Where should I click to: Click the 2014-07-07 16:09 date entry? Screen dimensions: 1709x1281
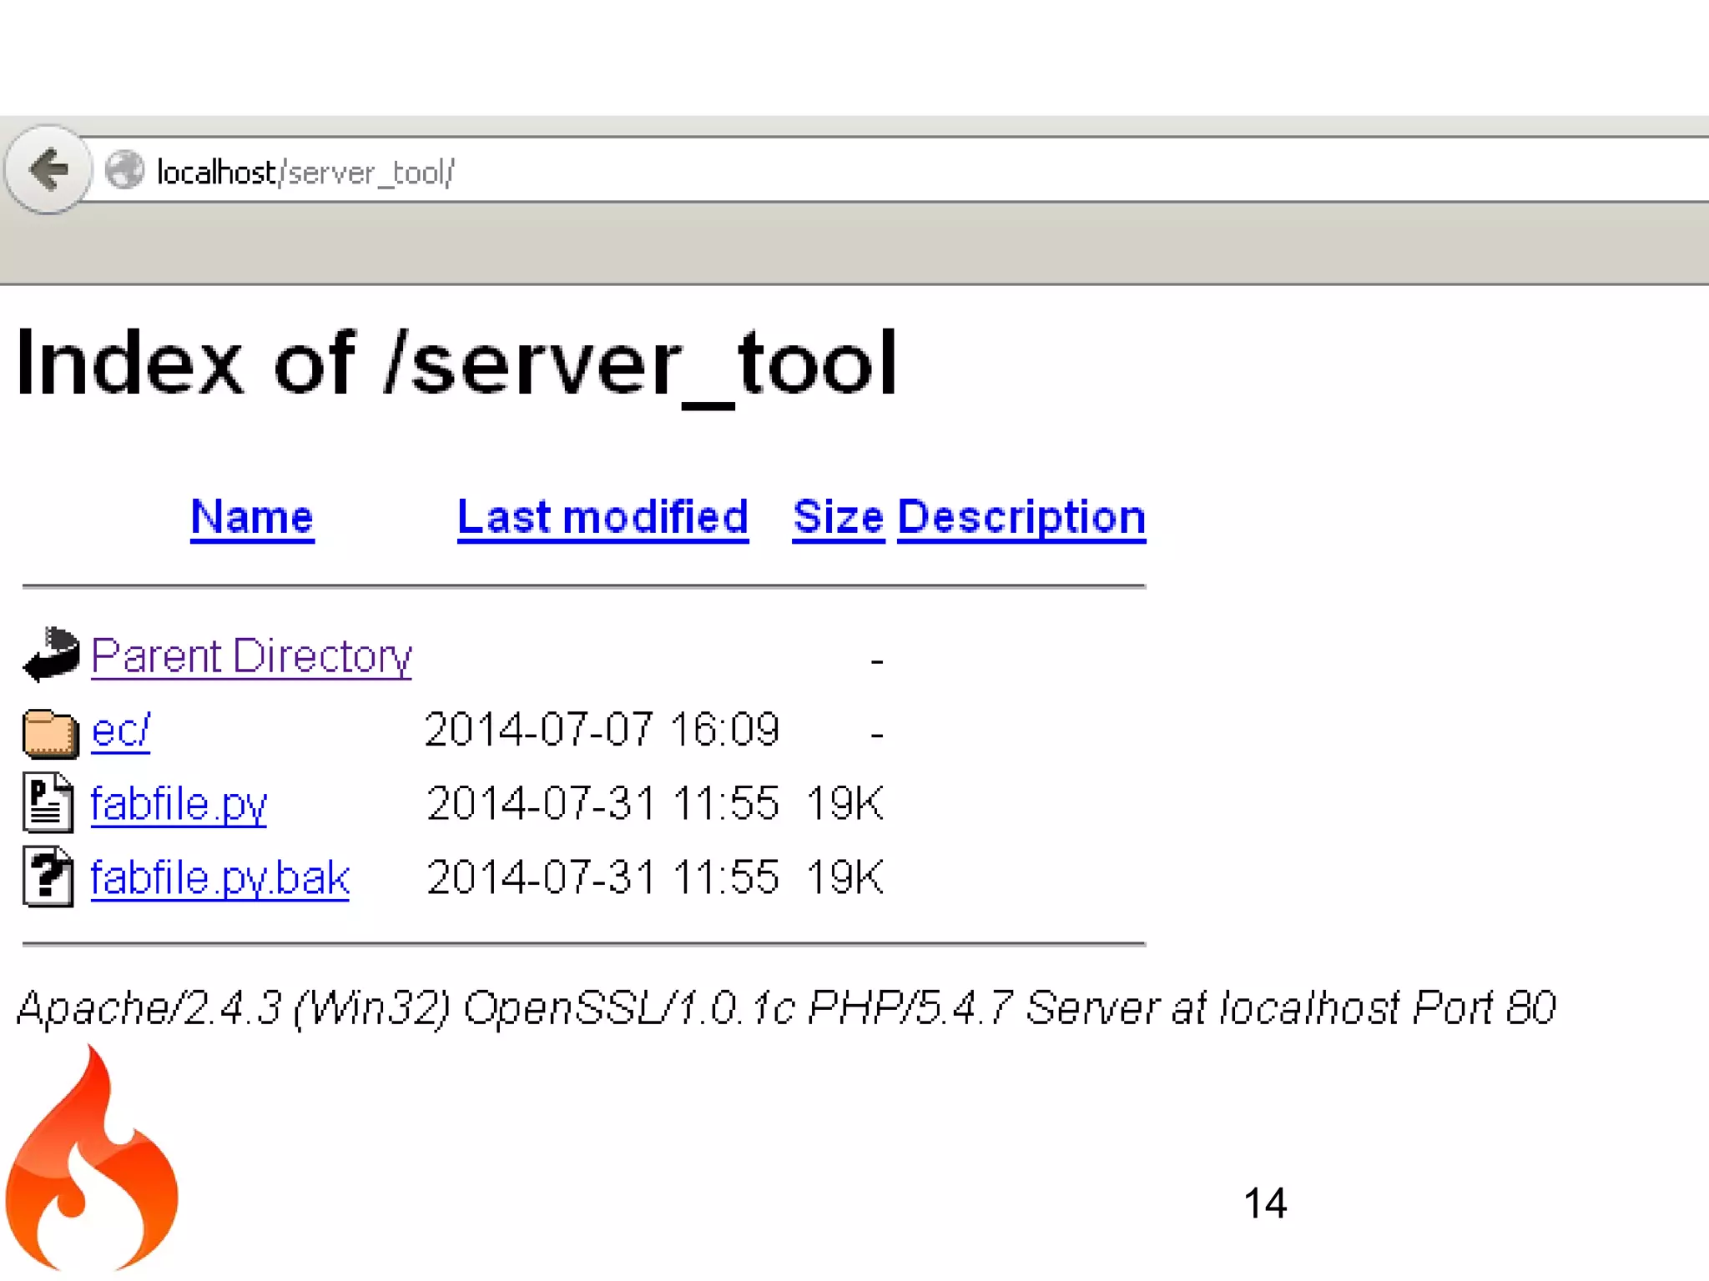click(602, 730)
